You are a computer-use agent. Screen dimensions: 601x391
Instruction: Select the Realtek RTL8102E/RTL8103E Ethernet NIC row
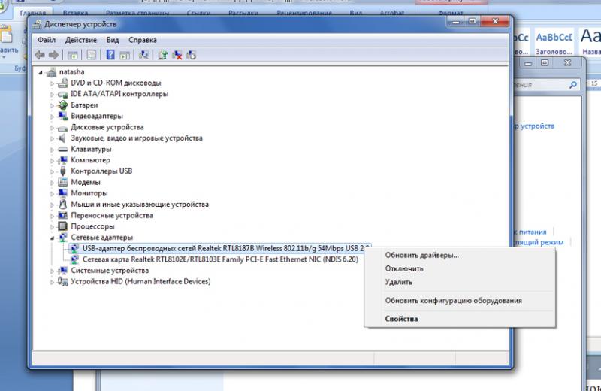(x=220, y=259)
